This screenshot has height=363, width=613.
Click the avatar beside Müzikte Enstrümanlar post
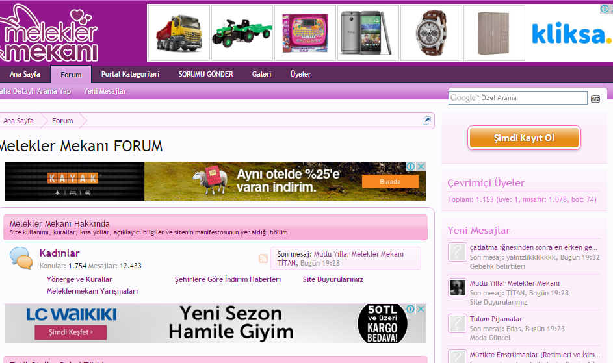pyautogui.click(x=457, y=357)
